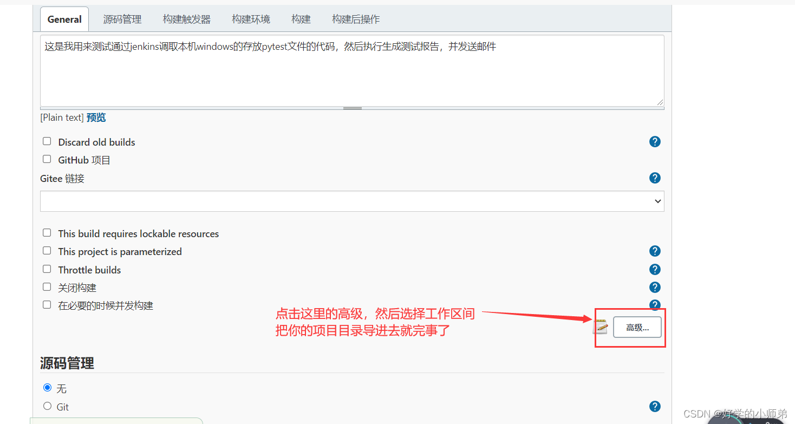This screenshot has height=424, width=795.
Task: Open help icon for 关闭构建
Action: tap(655, 288)
